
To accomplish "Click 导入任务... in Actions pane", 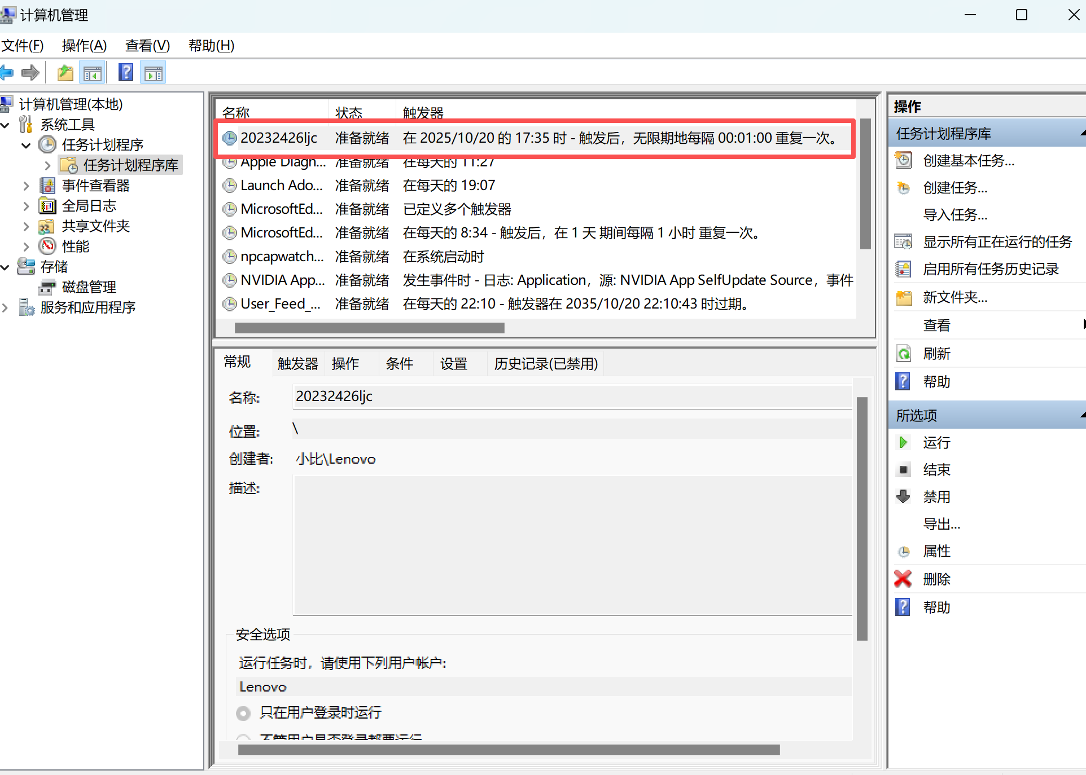I will click(x=954, y=215).
